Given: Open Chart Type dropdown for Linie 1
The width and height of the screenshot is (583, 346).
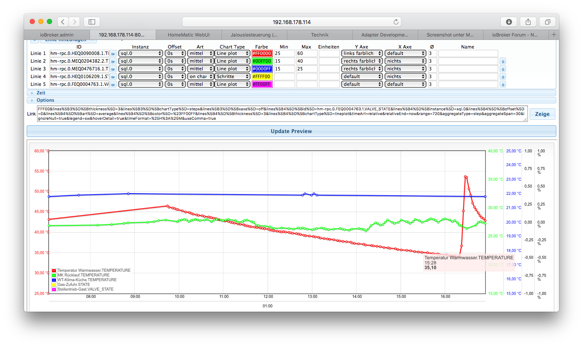Looking at the screenshot, I should pos(232,53).
